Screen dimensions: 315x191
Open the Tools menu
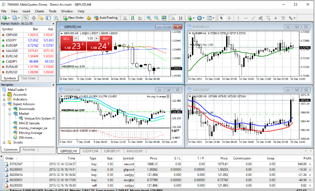(x=52, y=11)
